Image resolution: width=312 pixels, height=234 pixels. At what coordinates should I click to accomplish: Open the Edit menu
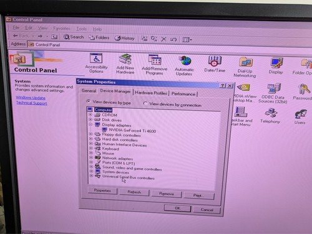pos(29,27)
